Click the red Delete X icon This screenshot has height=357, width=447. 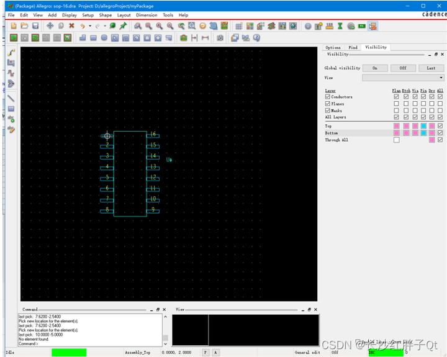pyautogui.click(x=71, y=26)
